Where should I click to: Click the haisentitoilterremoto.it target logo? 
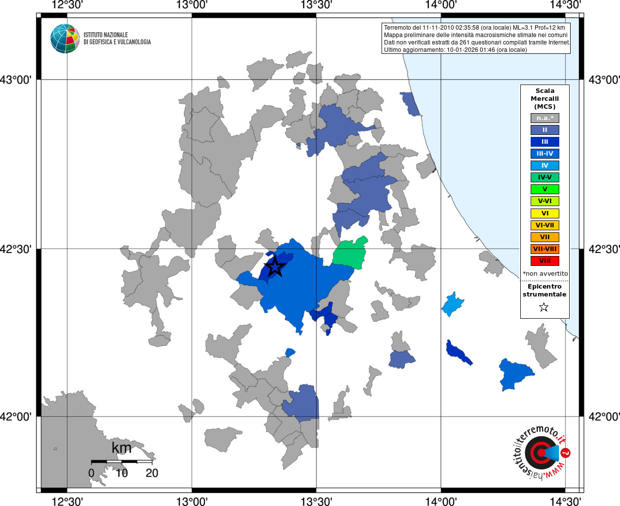[x=542, y=453]
